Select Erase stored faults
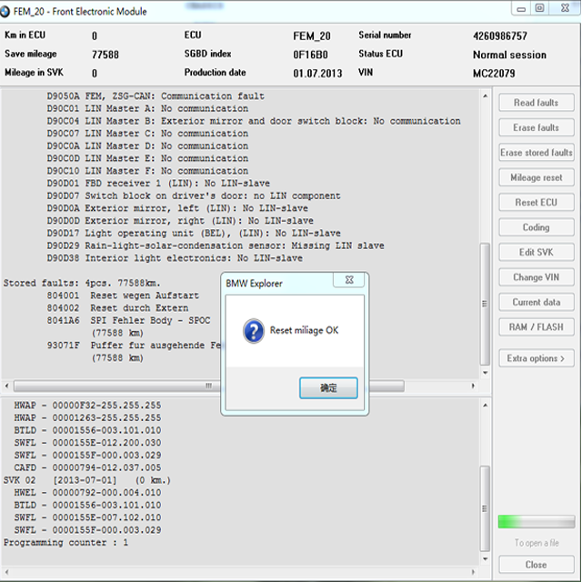The image size is (582, 582). click(x=536, y=153)
